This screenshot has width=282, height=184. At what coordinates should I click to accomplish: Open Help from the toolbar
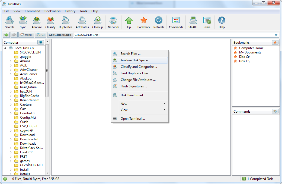tap(222, 23)
